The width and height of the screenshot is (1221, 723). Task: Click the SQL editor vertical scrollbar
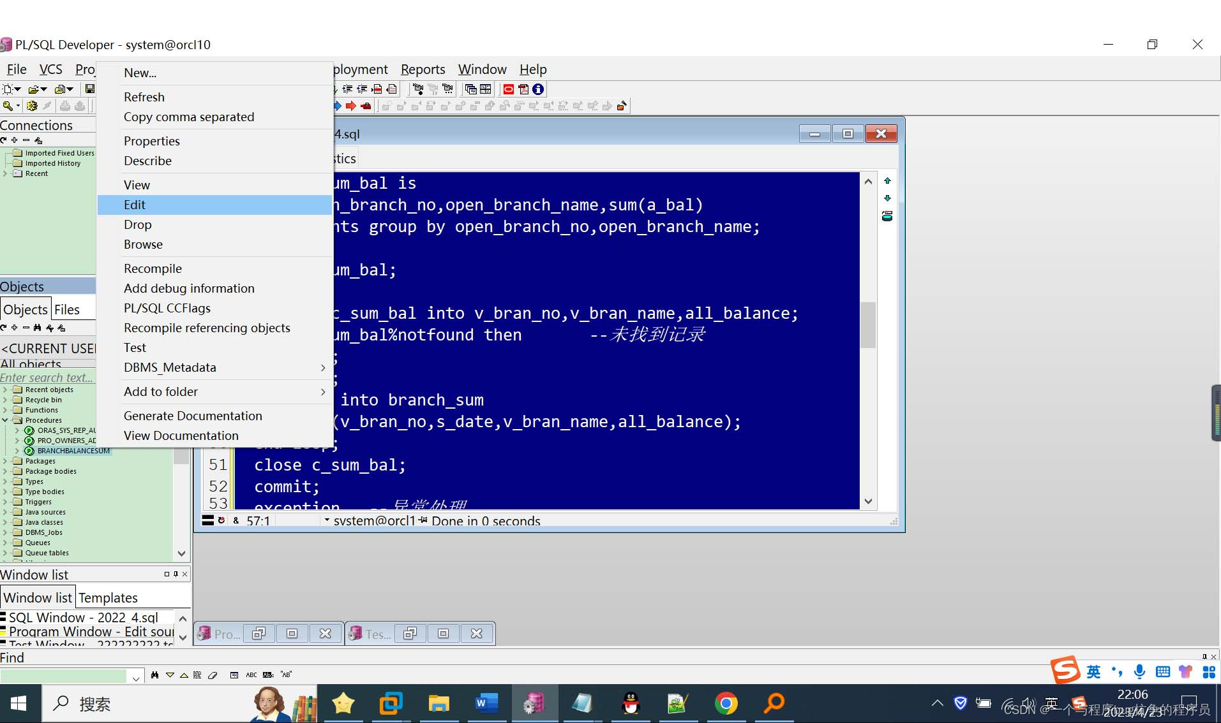click(868, 325)
